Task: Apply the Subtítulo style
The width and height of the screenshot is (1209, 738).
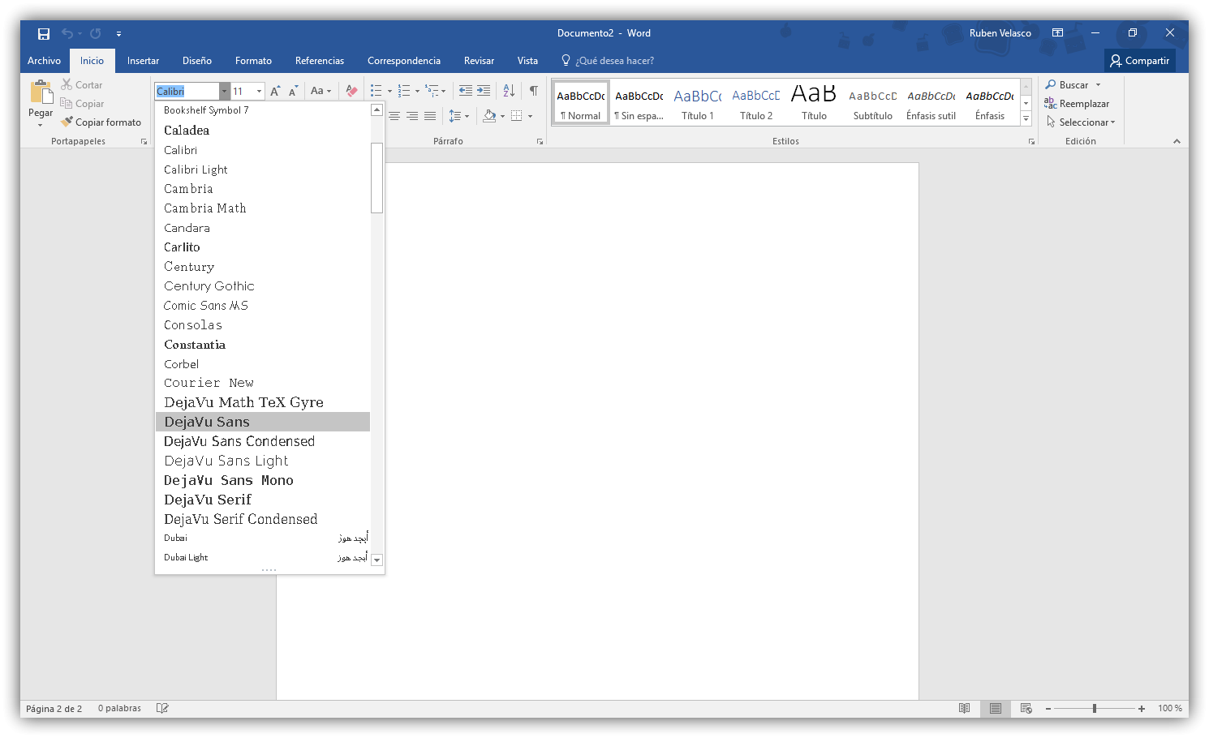Action: tap(873, 103)
